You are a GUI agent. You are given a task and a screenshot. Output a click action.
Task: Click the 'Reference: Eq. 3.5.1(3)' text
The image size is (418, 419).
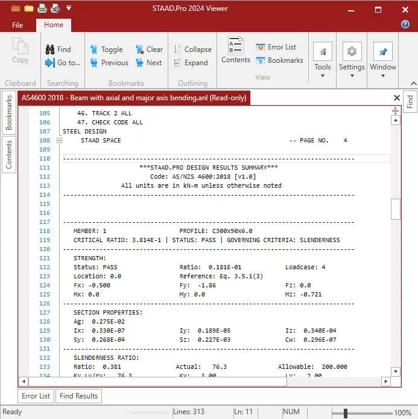point(221,276)
